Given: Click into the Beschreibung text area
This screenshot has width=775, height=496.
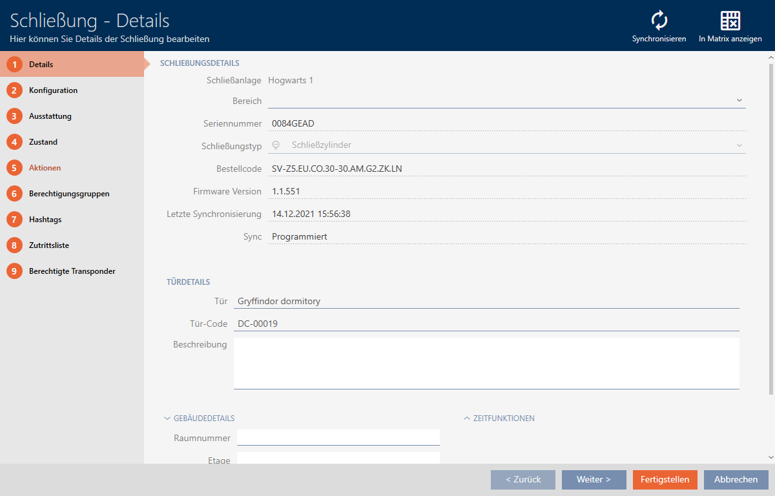Looking at the screenshot, I should pos(486,363).
